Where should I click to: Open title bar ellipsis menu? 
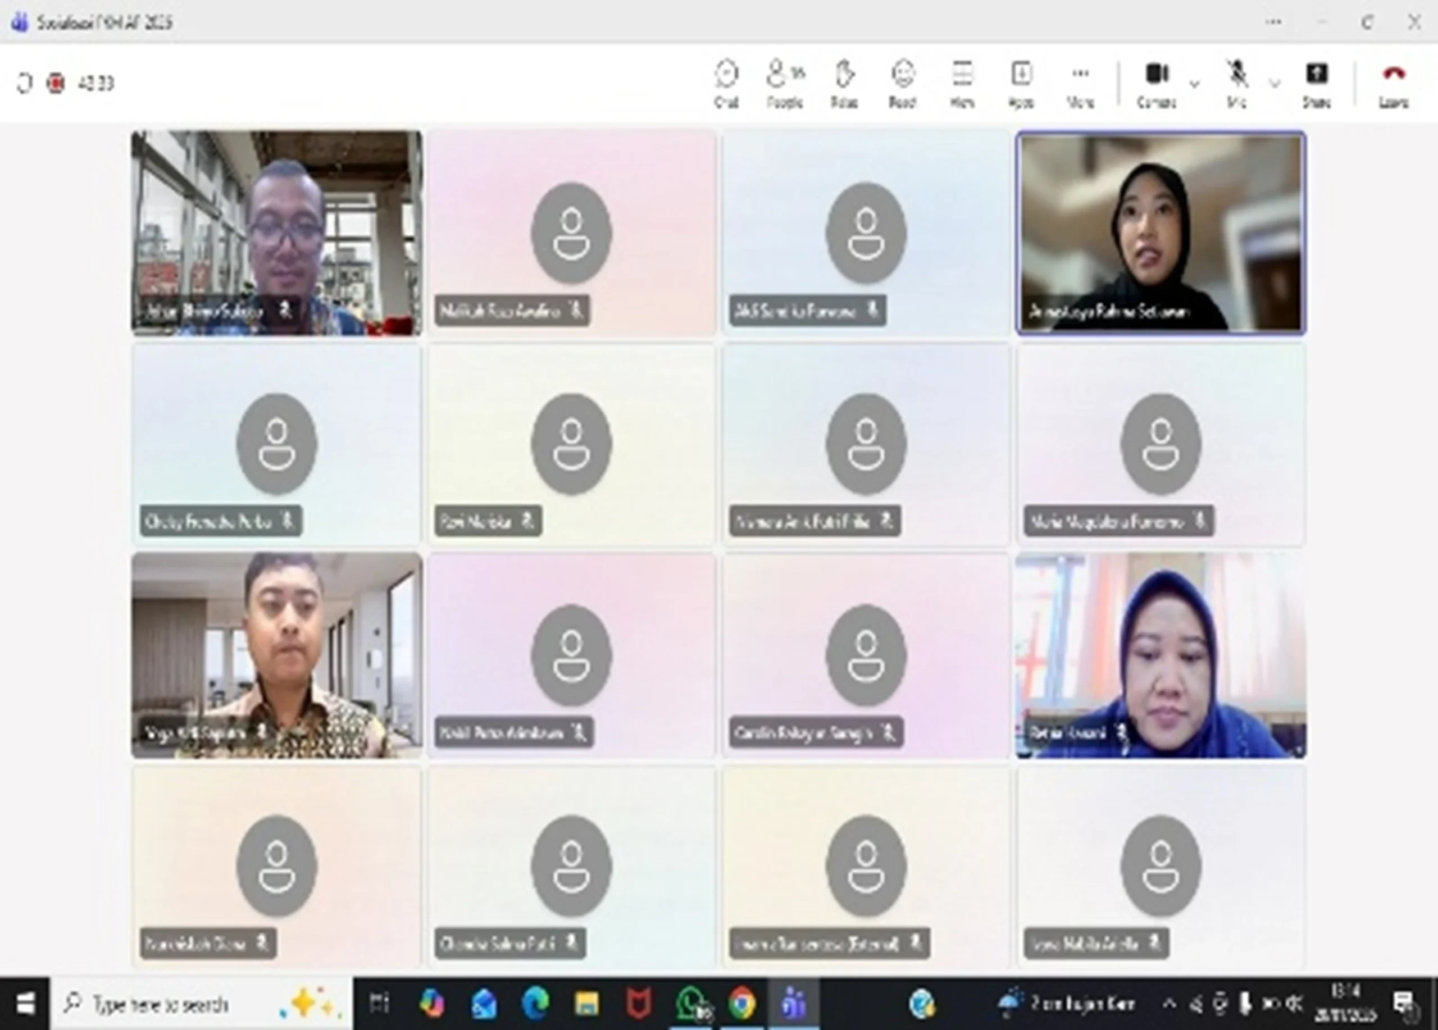click(1273, 22)
